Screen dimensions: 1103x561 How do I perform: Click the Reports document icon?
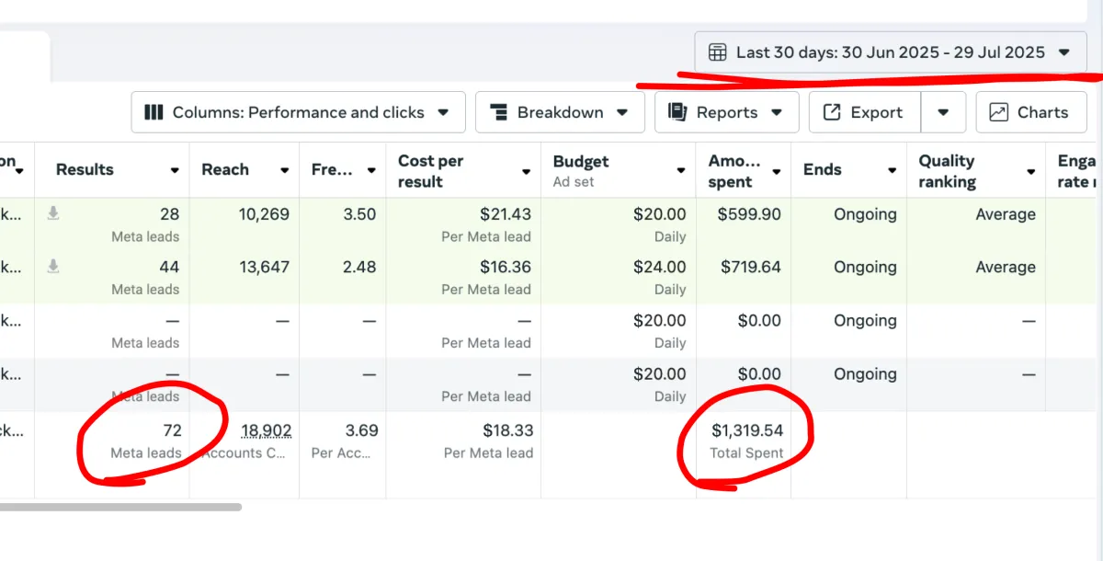(x=678, y=112)
